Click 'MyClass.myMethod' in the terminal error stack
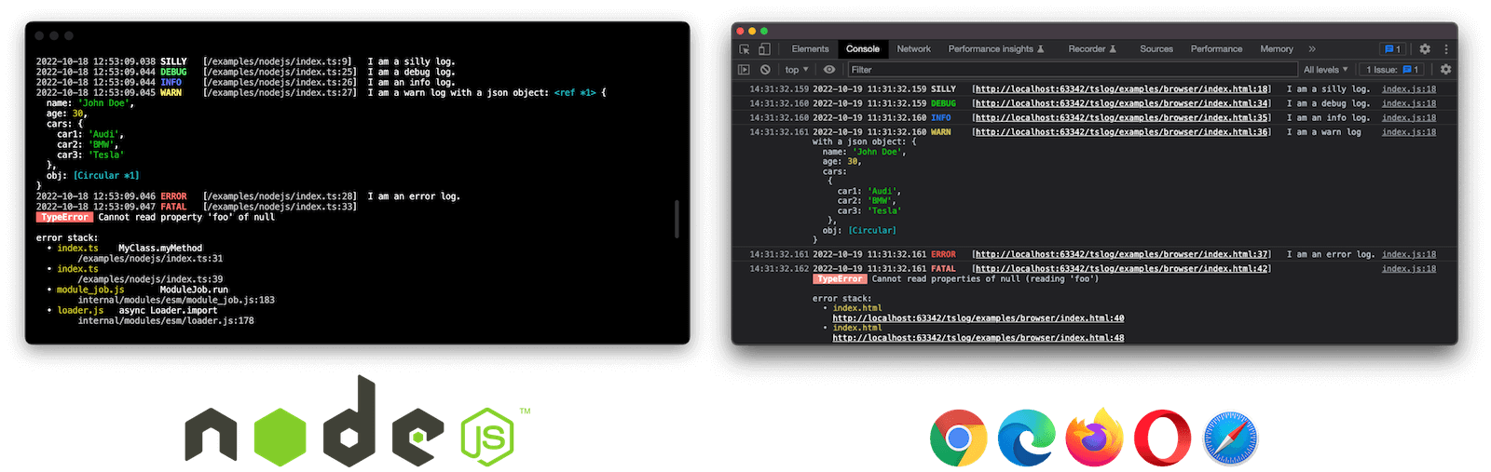Image resolution: width=1491 pixels, height=472 pixels. pyautogui.click(x=160, y=249)
